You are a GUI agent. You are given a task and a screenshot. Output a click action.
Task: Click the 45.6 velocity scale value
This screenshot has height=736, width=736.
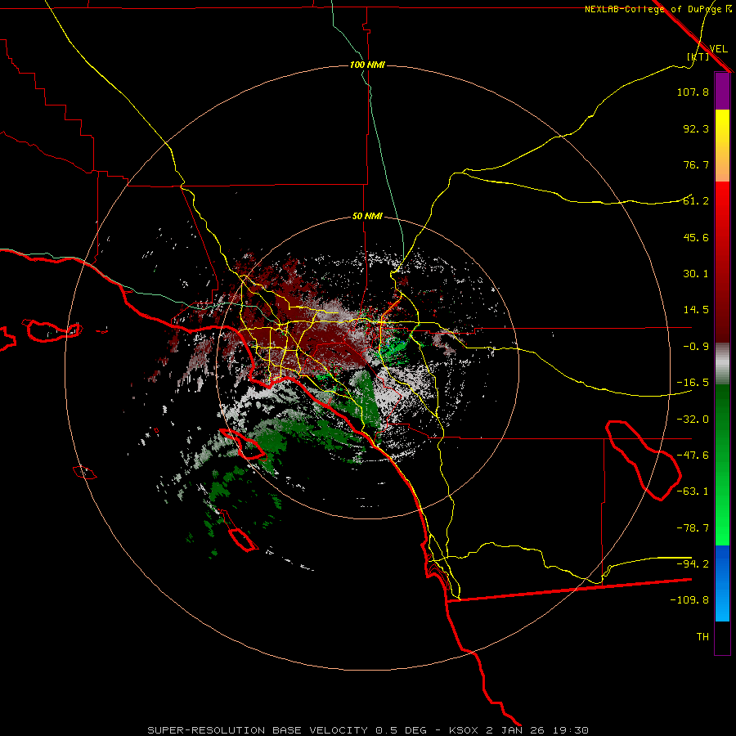point(696,237)
